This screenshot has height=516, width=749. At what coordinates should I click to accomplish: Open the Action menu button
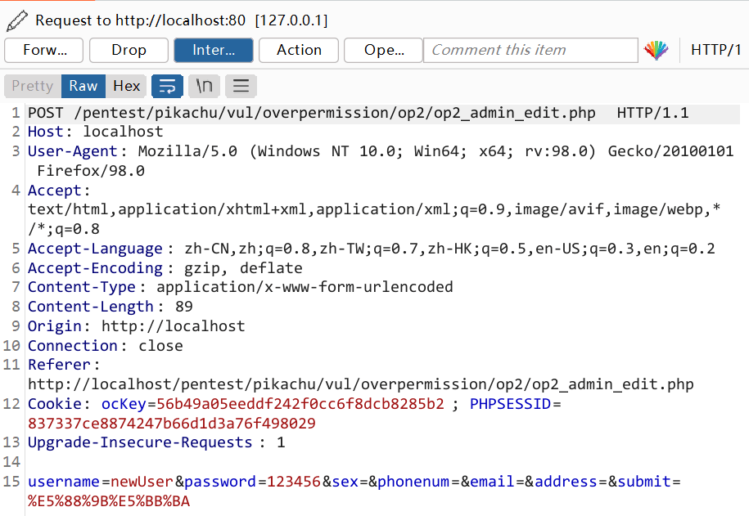299,50
